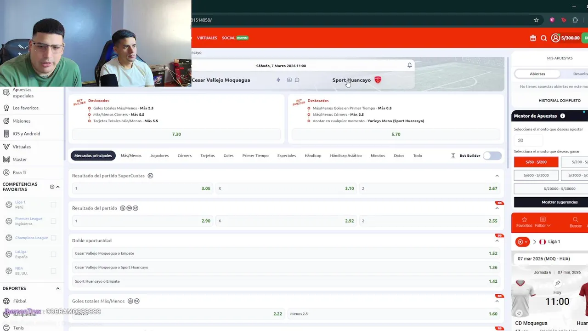The height and width of the screenshot is (331, 588).
Task: Open the match chat bubble icon
Action: [297, 80]
